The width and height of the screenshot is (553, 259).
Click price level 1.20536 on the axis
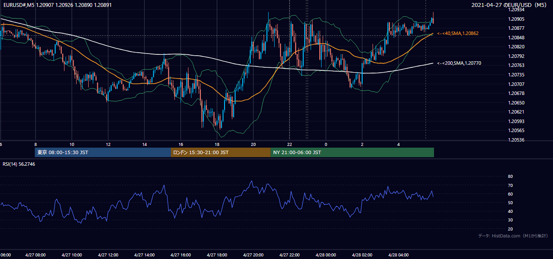[x=516, y=140]
